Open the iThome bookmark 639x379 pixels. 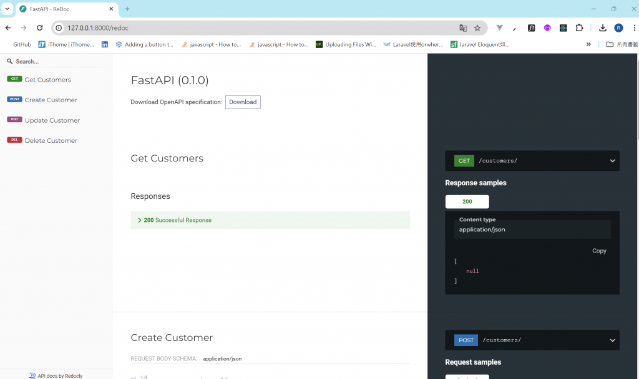point(66,44)
